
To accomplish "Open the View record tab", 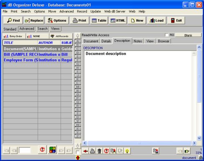I will point(150,41).
